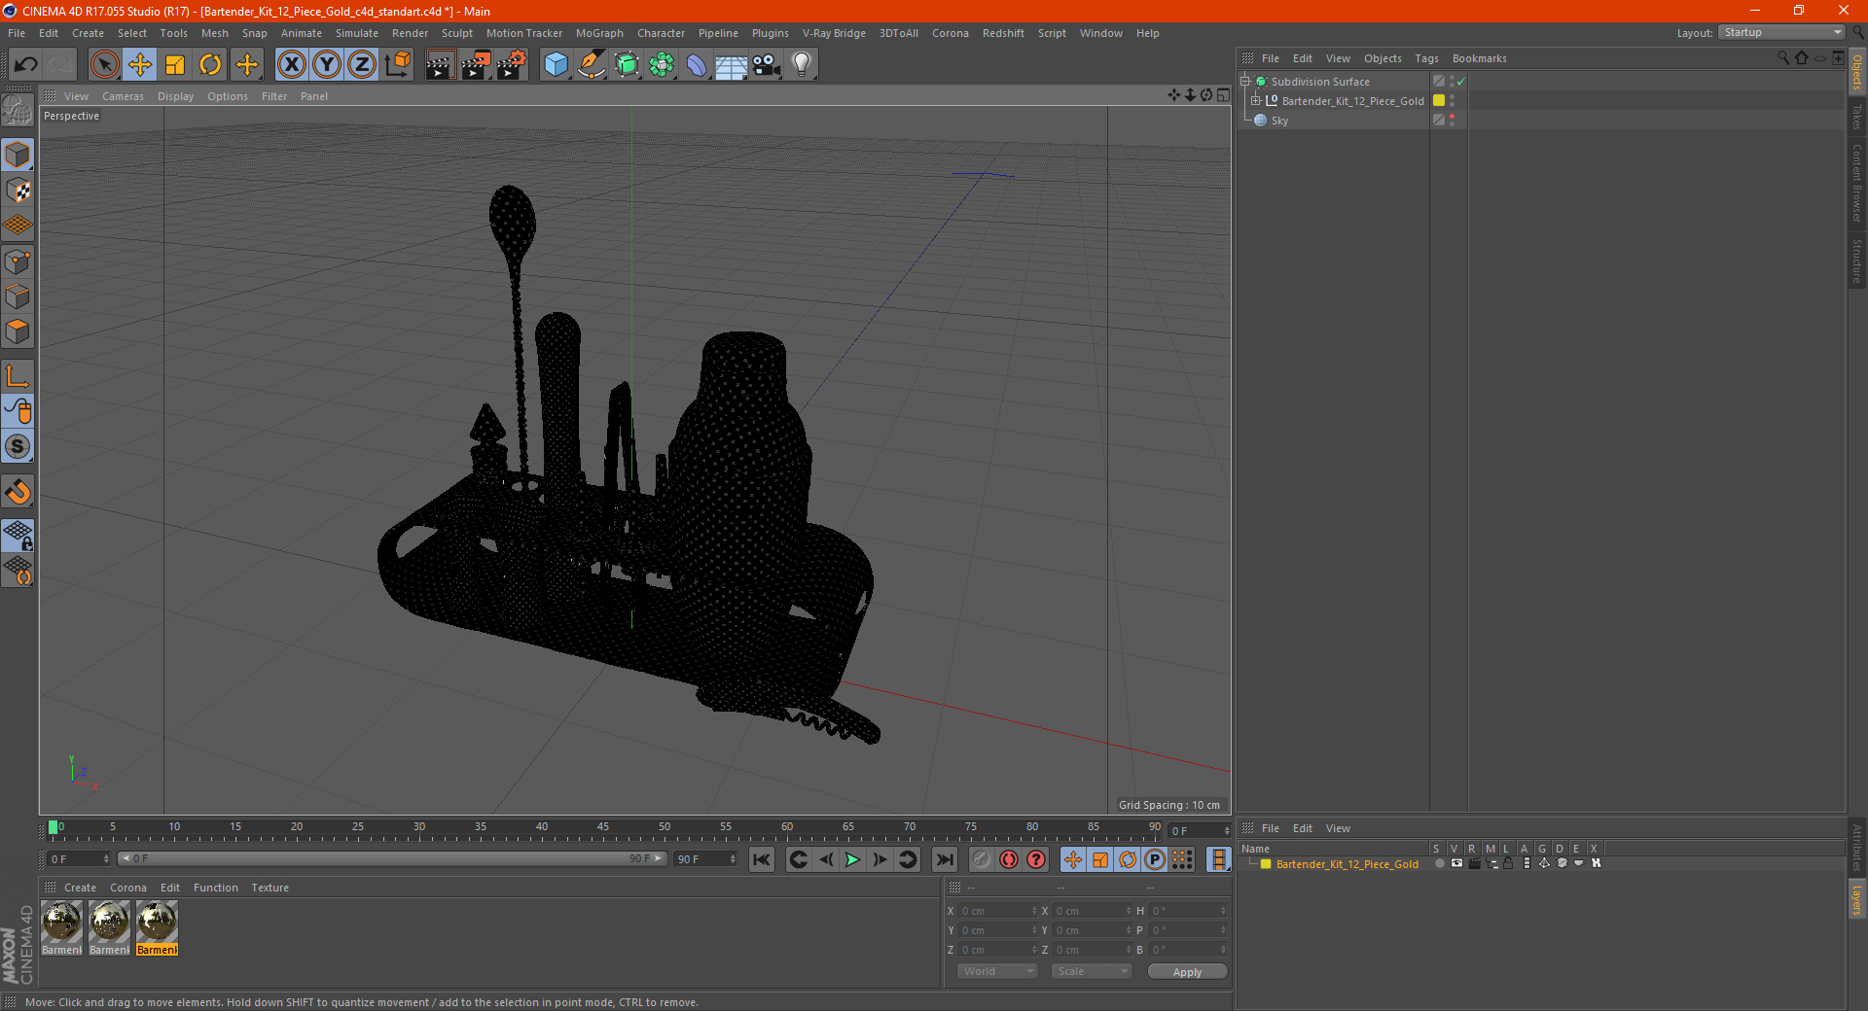Play the animation forward
1868x1011 pixels.
tap(852, 859)
